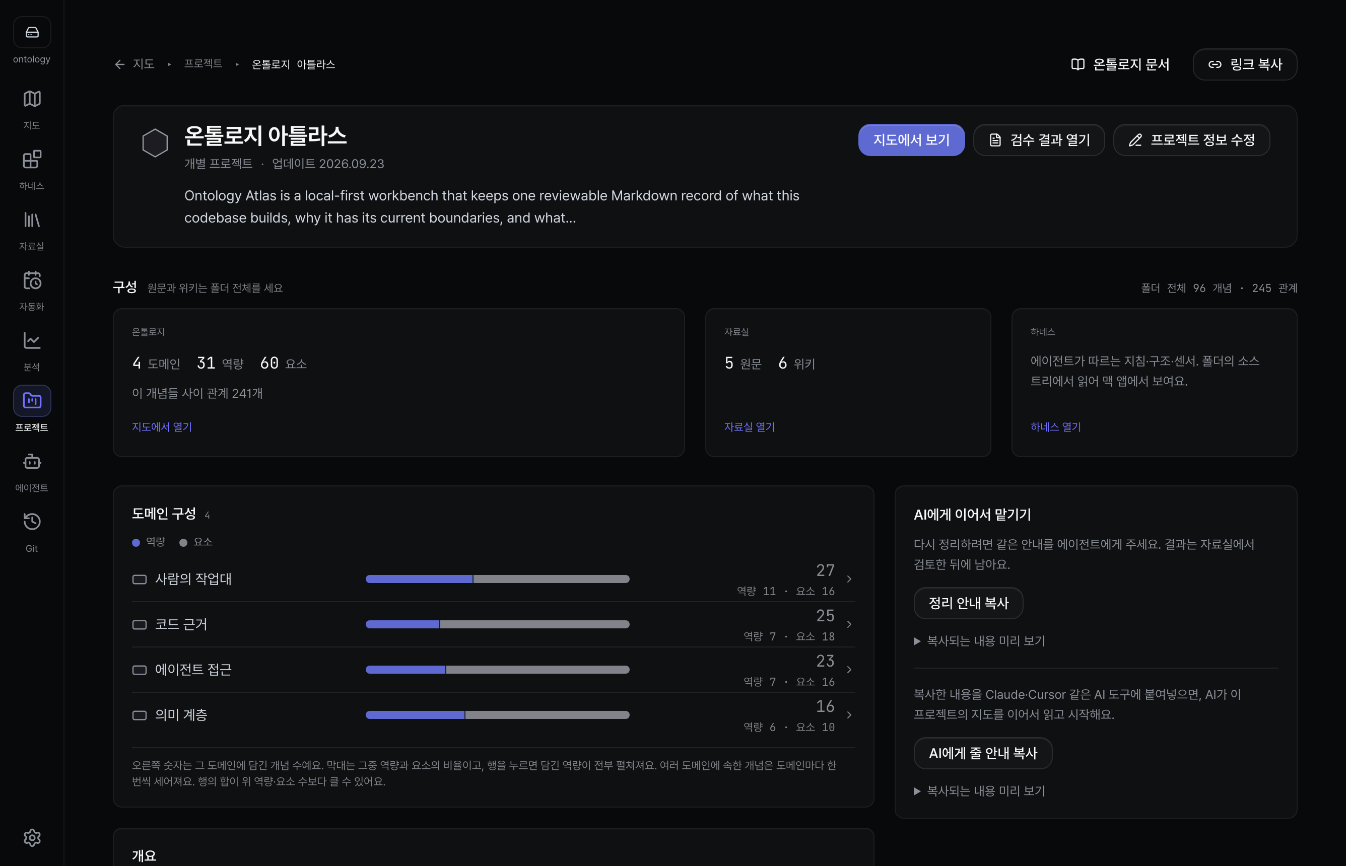The width and height of the screenshot is (1346, 866).
Task: Select the 프로젝트 folder sidebar icon
Action: click(32, 400)
